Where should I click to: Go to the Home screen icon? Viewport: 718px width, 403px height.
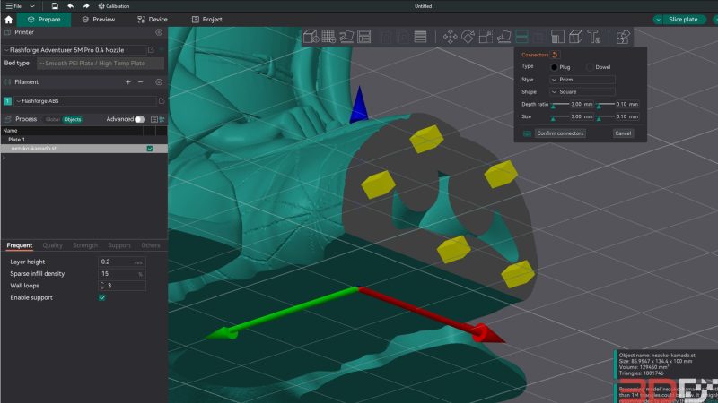coord(8,19)
